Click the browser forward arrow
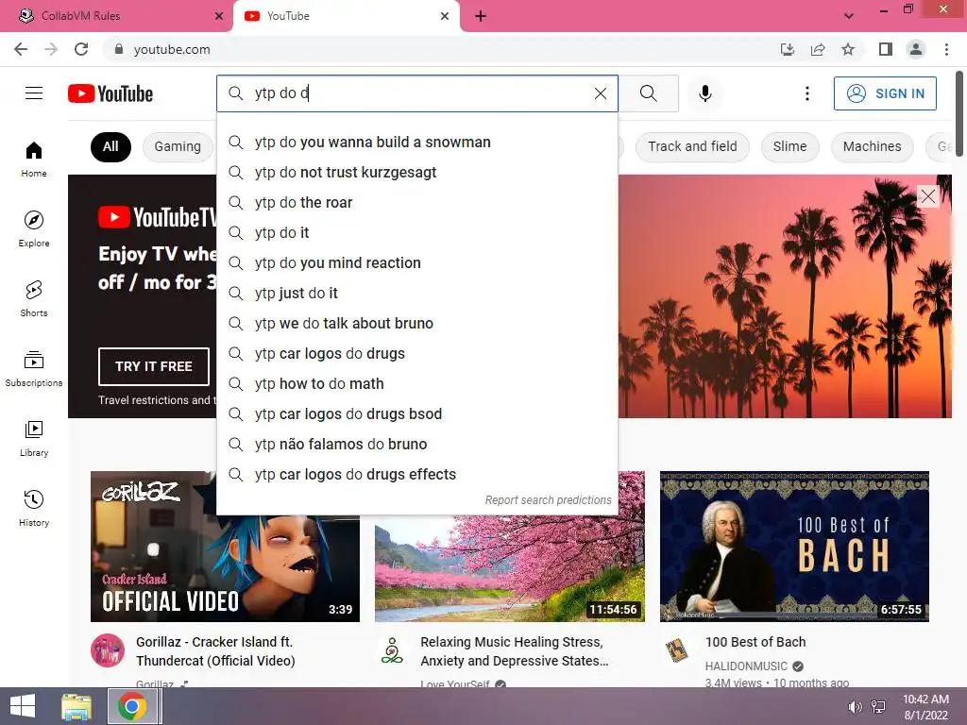This screenshot has width=967, height=725. click(51, 49)
